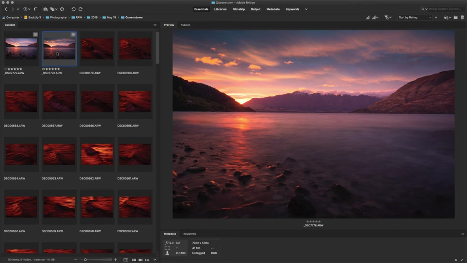Open parent or favorites chevron dropdown
467x263 pixels.
point(18,9)
